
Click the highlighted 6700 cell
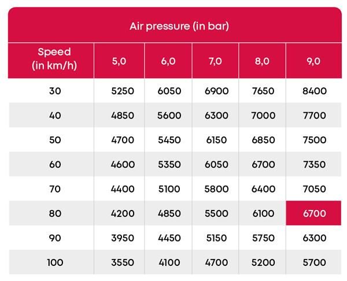click(313, 213)
